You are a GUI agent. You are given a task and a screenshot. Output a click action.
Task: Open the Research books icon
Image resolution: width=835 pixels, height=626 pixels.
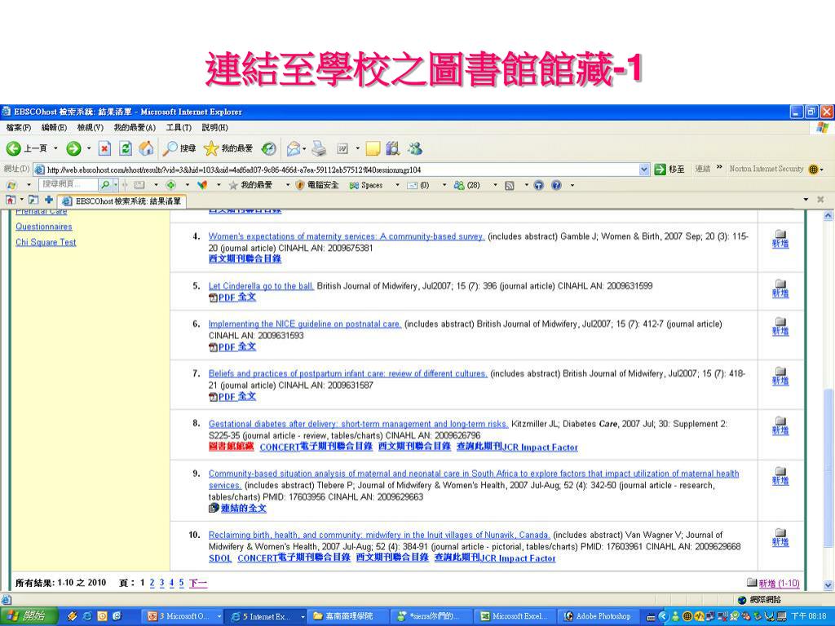click(393, 148)
